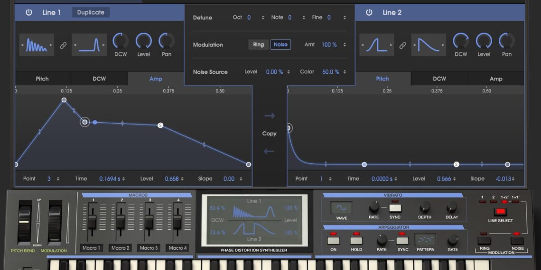Change Line 1 envelope Point stepper
The width and height of the screenshot is (541, 270).
58,179
